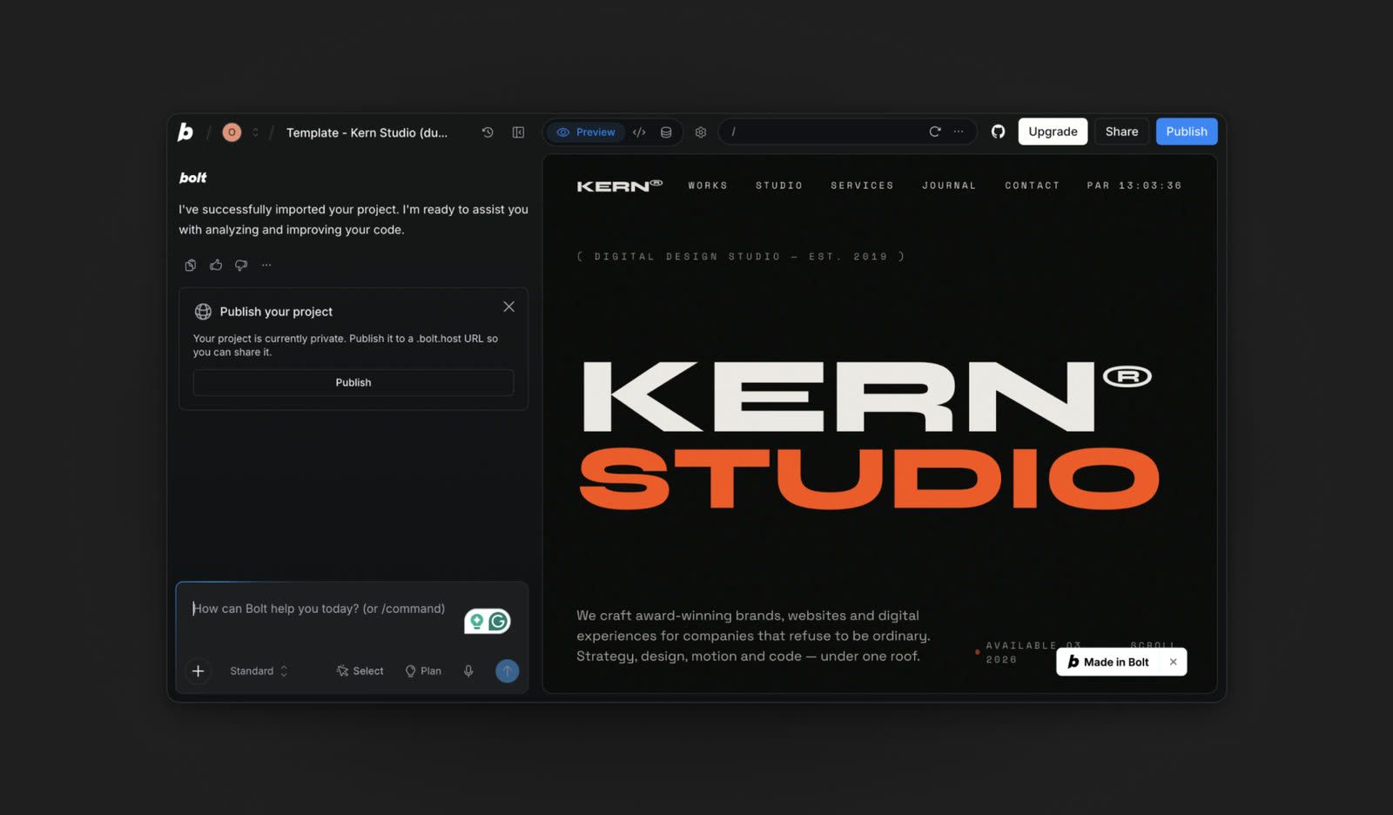
Task: Open more actions under the chat message
Action: (x=266, y=265)
